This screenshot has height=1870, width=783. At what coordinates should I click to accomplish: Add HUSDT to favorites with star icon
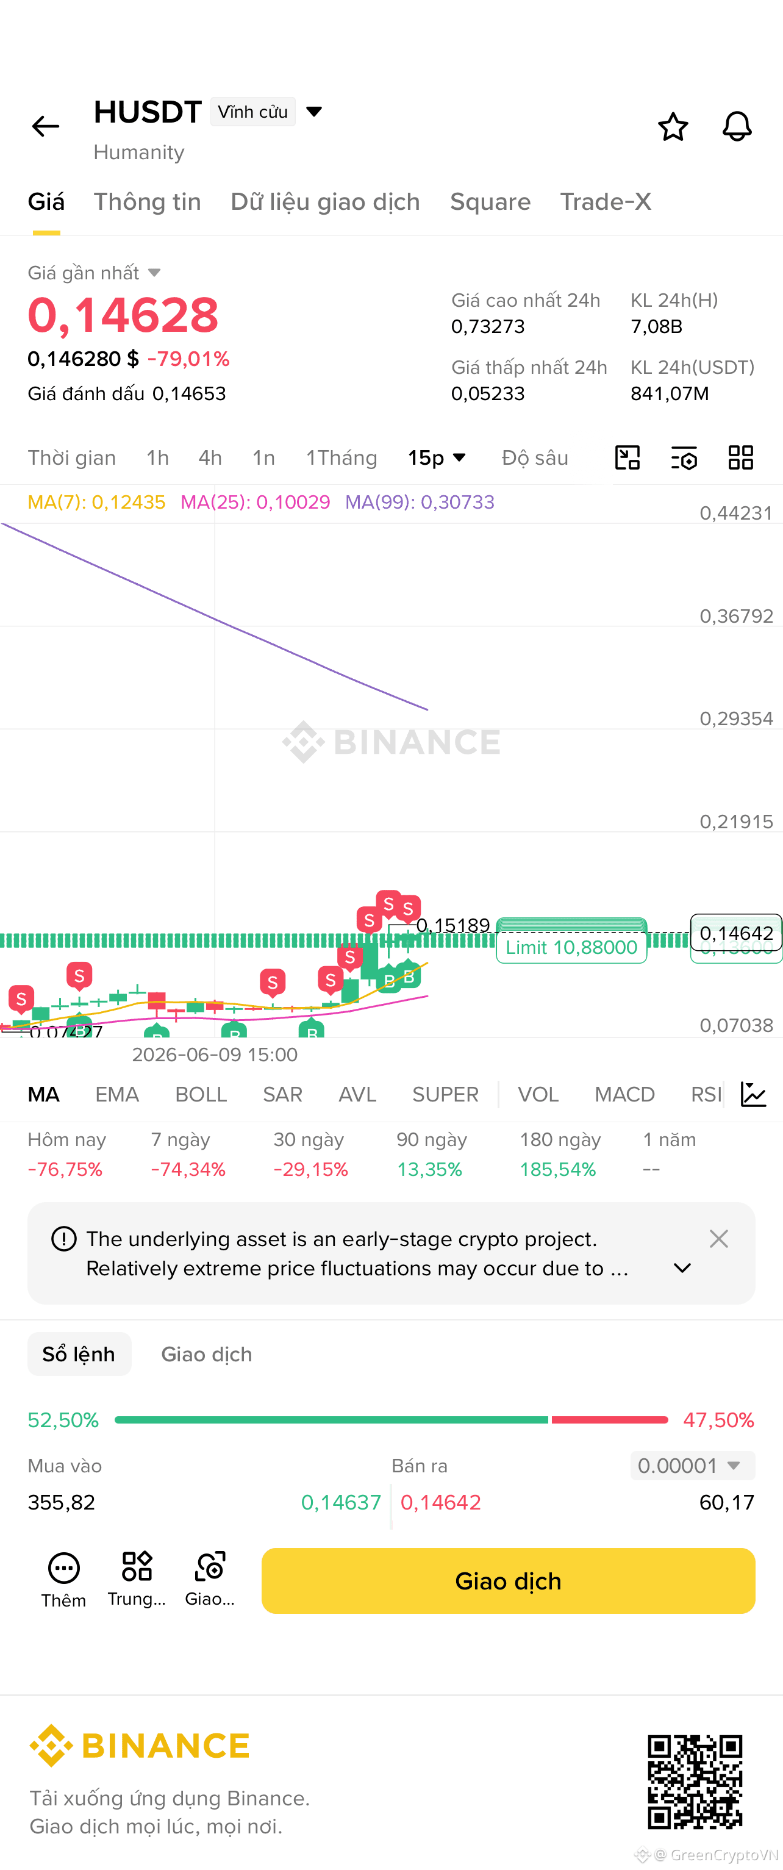click(x=673, y=126)
